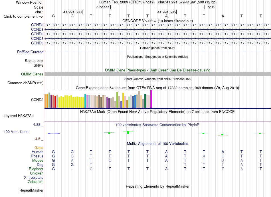Click the 4.88 upper conservation scale value
This screenshot has width=271, height=197.
(37, 124)
